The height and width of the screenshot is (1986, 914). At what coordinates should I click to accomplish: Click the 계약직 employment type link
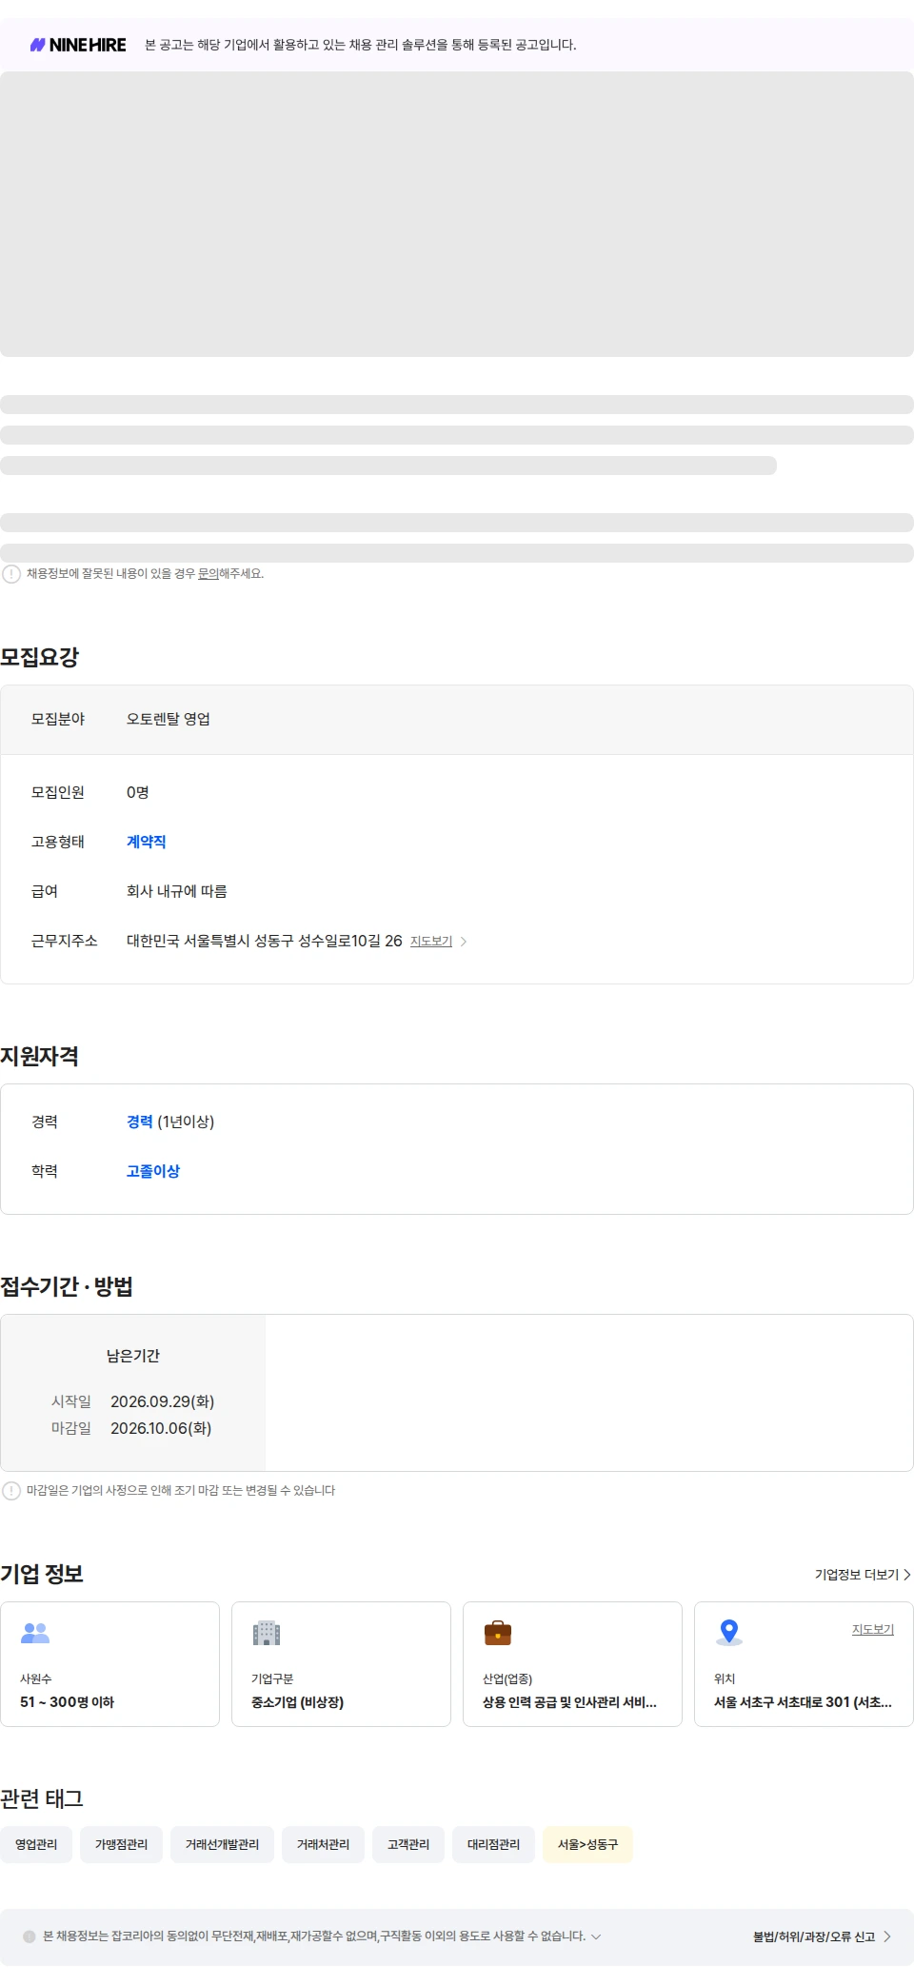point(146,842)
